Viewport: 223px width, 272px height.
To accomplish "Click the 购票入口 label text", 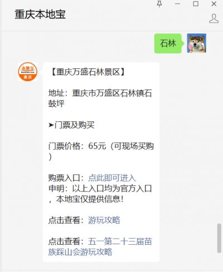I will pyautogui.click(x=66, y=178).
